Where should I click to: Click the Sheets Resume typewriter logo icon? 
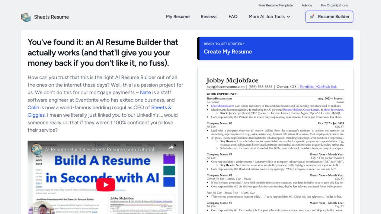(x=26, y=17)
